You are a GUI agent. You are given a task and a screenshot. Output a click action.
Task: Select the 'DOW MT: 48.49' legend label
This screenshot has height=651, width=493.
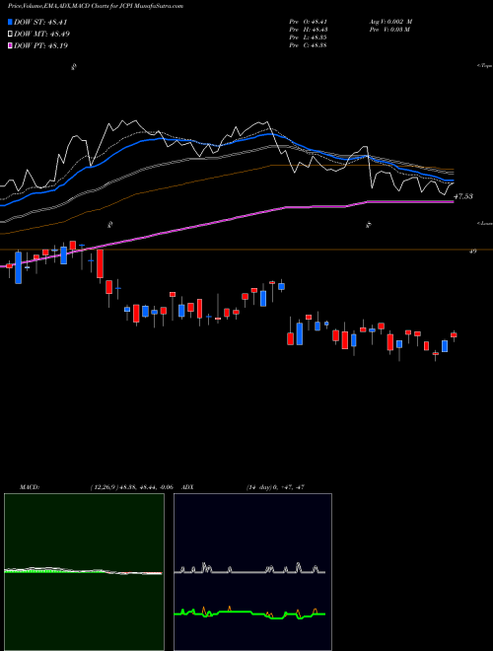tap(42, 35)
